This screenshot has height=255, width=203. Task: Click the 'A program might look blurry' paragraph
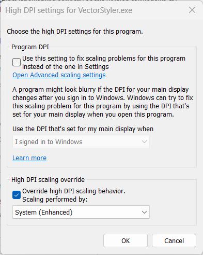[103, 102]
